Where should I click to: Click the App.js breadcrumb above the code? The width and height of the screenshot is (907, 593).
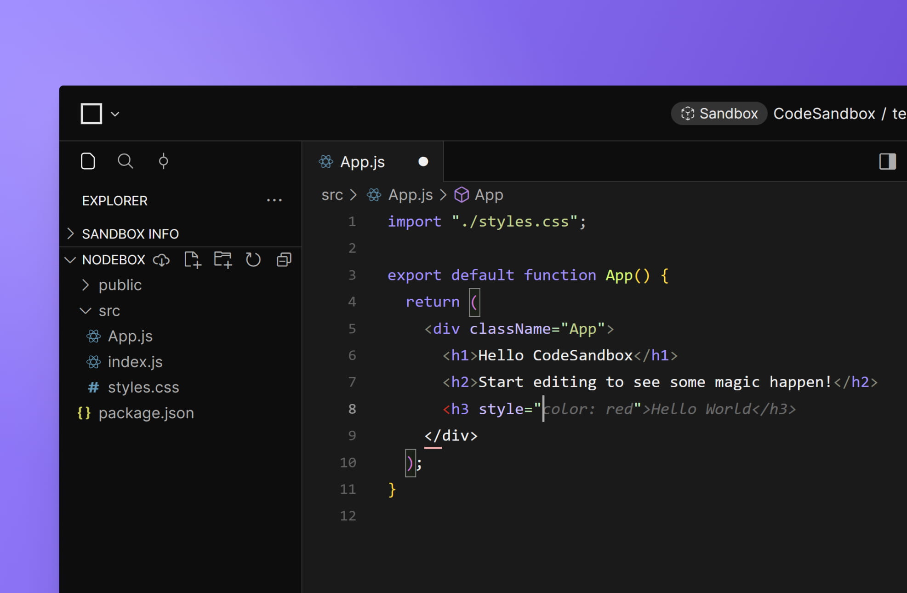(x=411, y=194)
